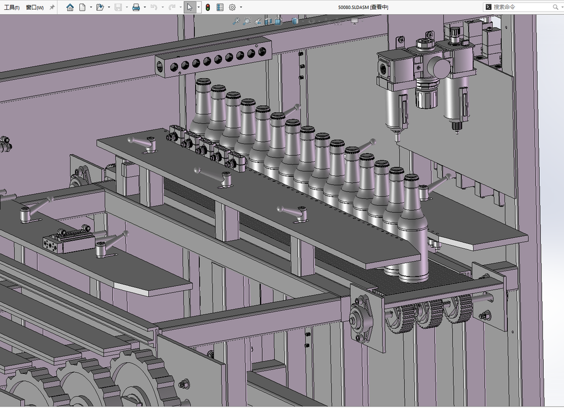Pin the menu bar with the pushpin

52,7
